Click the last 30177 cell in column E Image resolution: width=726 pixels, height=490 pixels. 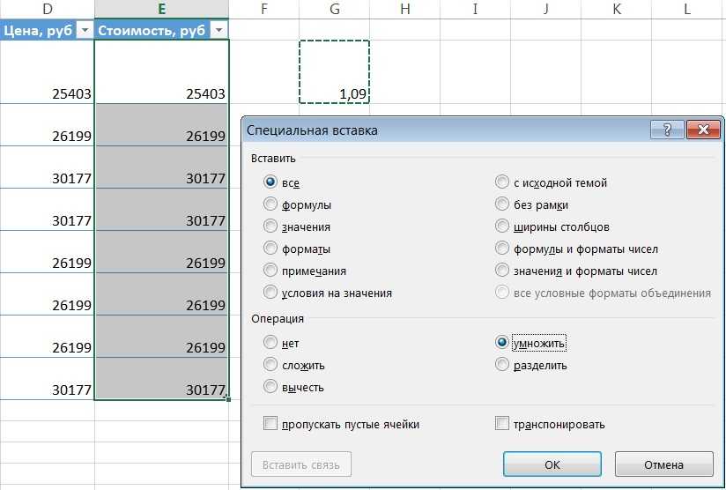click(161, 378)
